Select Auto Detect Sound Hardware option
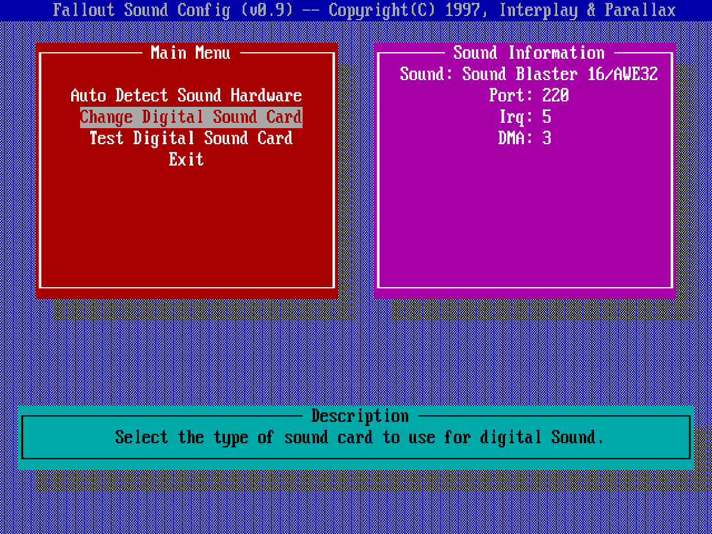This screenshot has width=712, height=534. 186,96
